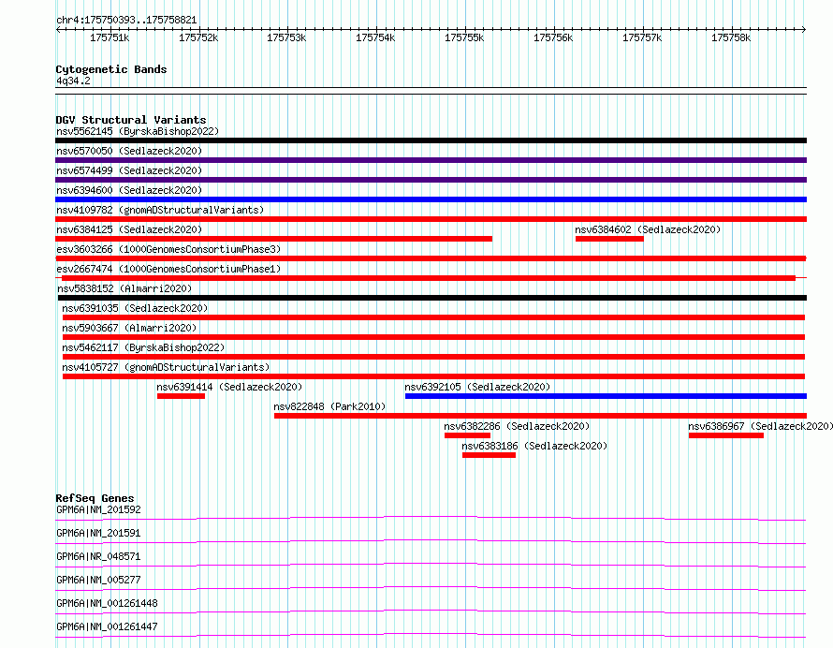Select the black bar of nsv5562145
This screenshot has width=833, height=648.
[x=431, y=140]
